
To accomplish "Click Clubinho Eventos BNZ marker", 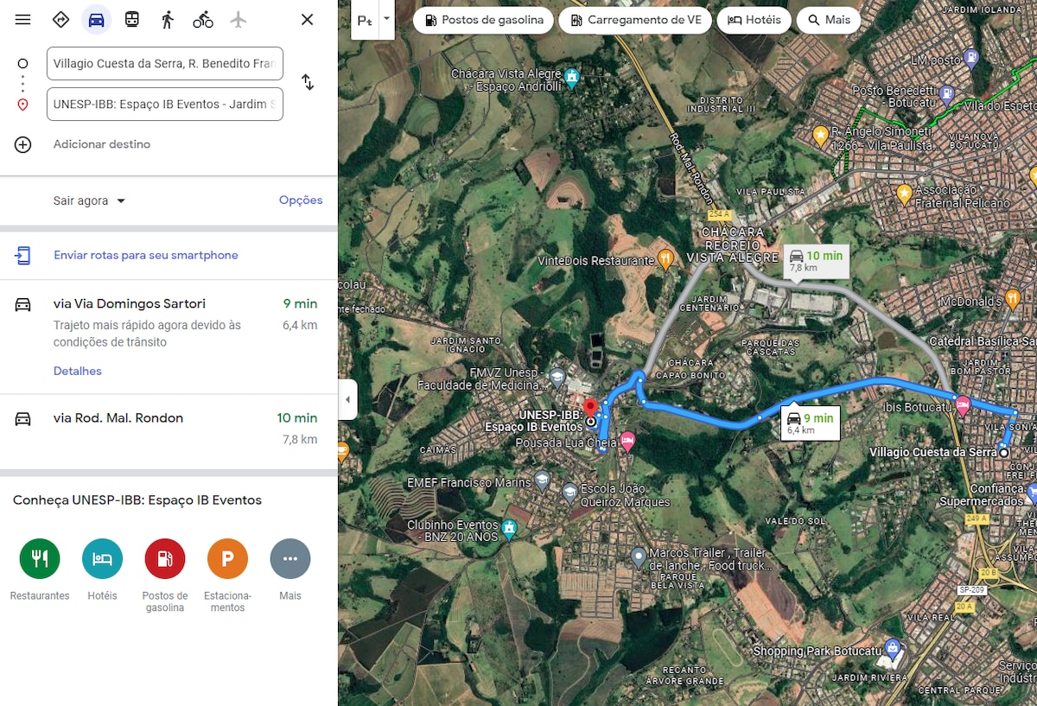I will 509,528.
